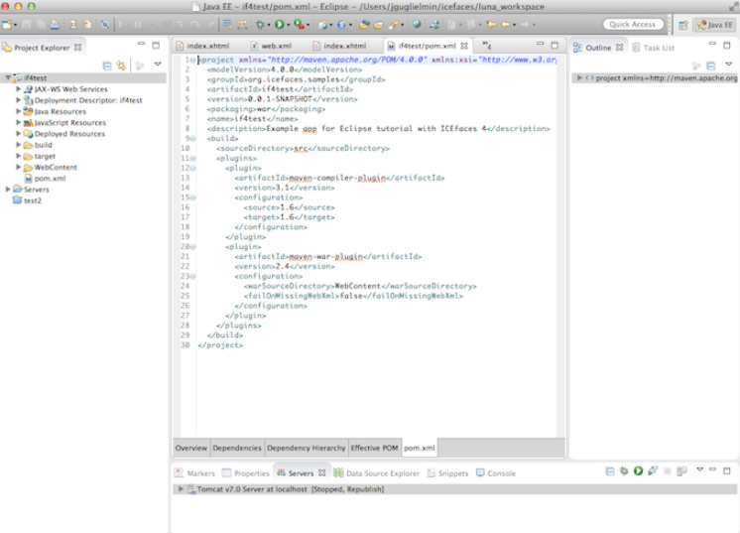Collapse the if4test project tree
Viewport: 740px width, 533px height.
(9, 77)
